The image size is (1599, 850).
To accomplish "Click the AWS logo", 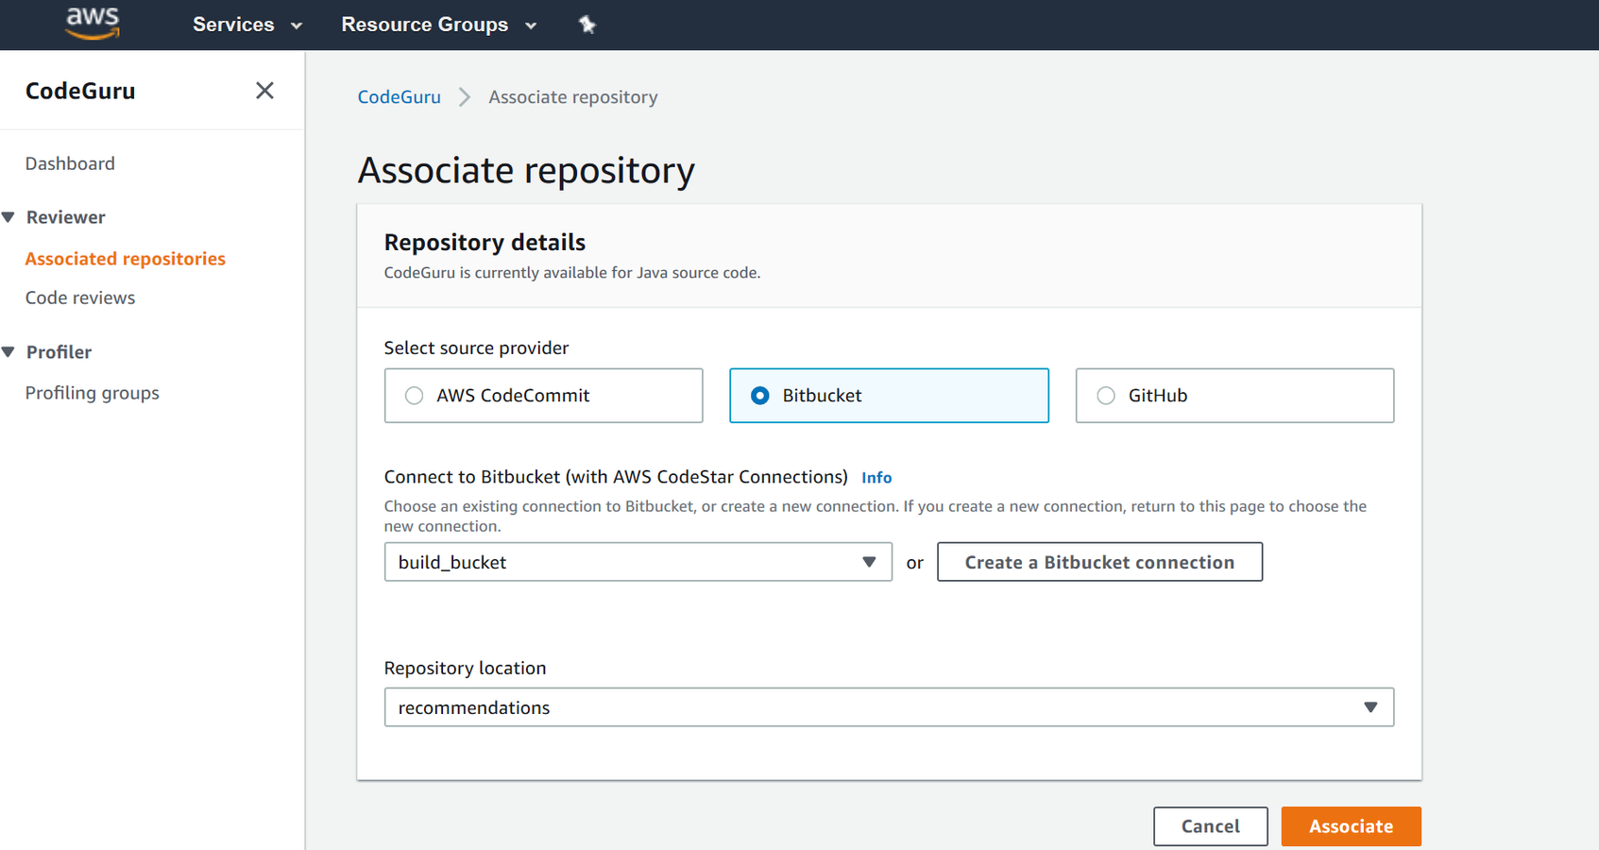I will pos(93,24).
